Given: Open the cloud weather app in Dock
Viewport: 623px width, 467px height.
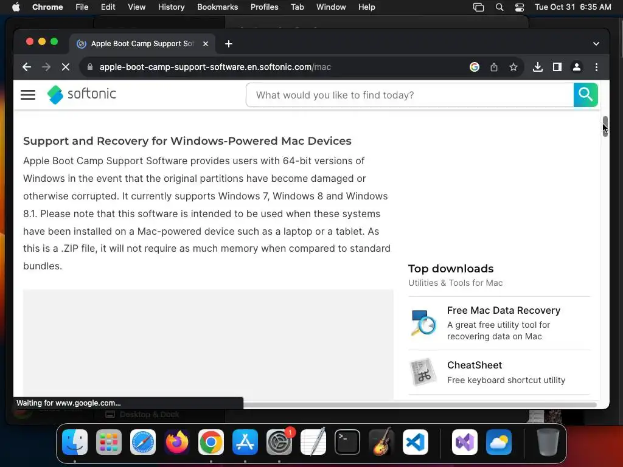Looking at the screenshot, I should pyautogui.click(x=499, y=442).
